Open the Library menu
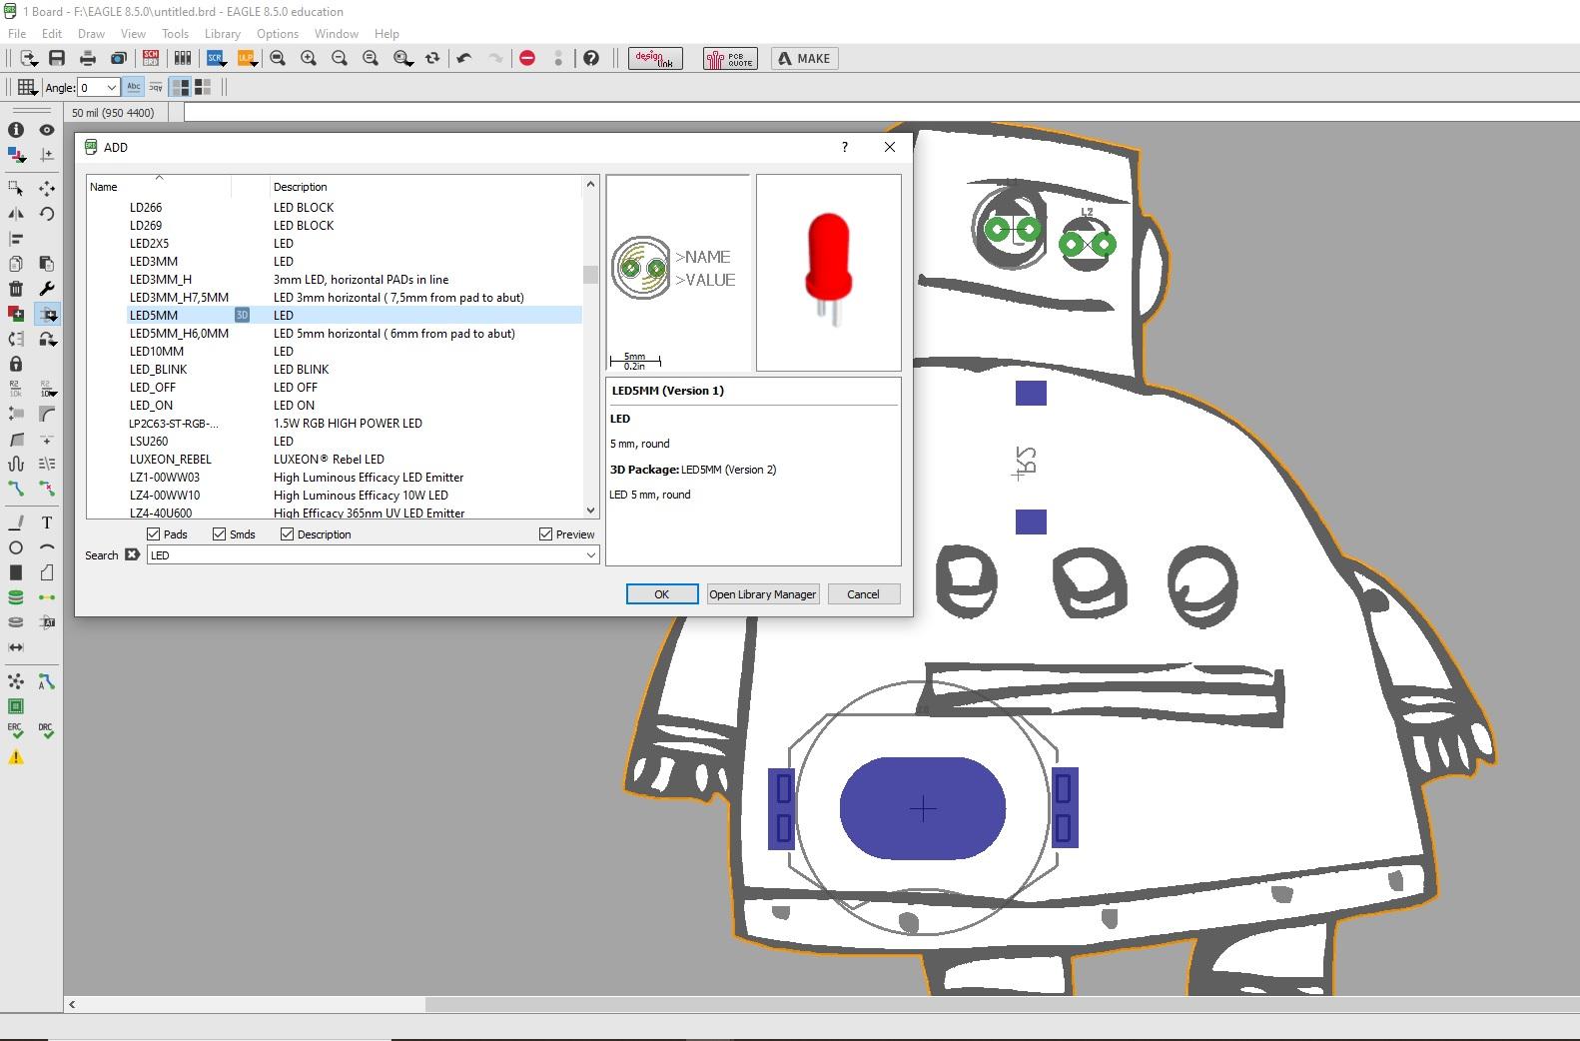 click(x=222, y=34)
